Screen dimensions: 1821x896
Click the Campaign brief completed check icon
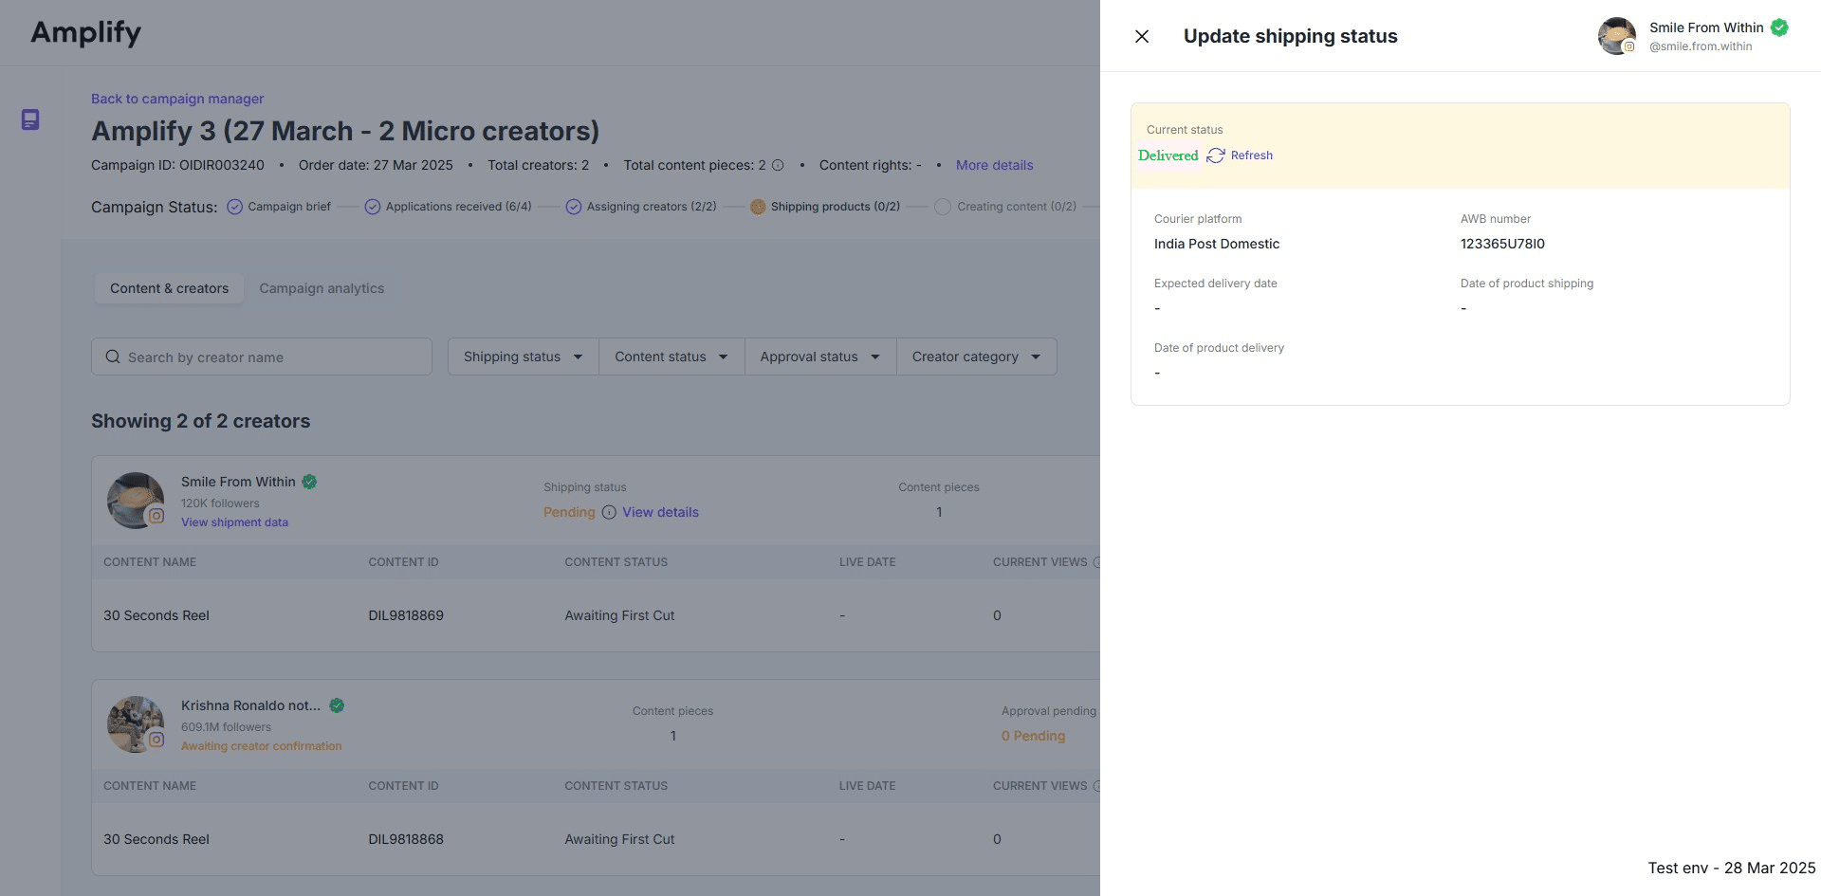(234, 207)
